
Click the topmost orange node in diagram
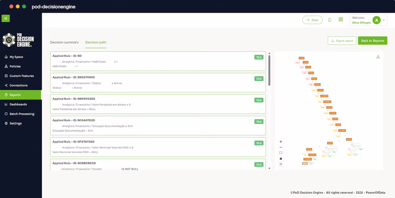[301, 58]
